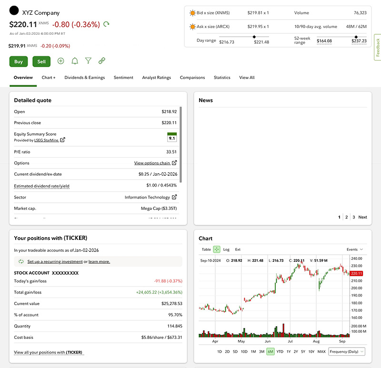This screenshot has width=381, height=368.
Task: Click the recurring investment cycle icon
Action: tap(21, 261)
